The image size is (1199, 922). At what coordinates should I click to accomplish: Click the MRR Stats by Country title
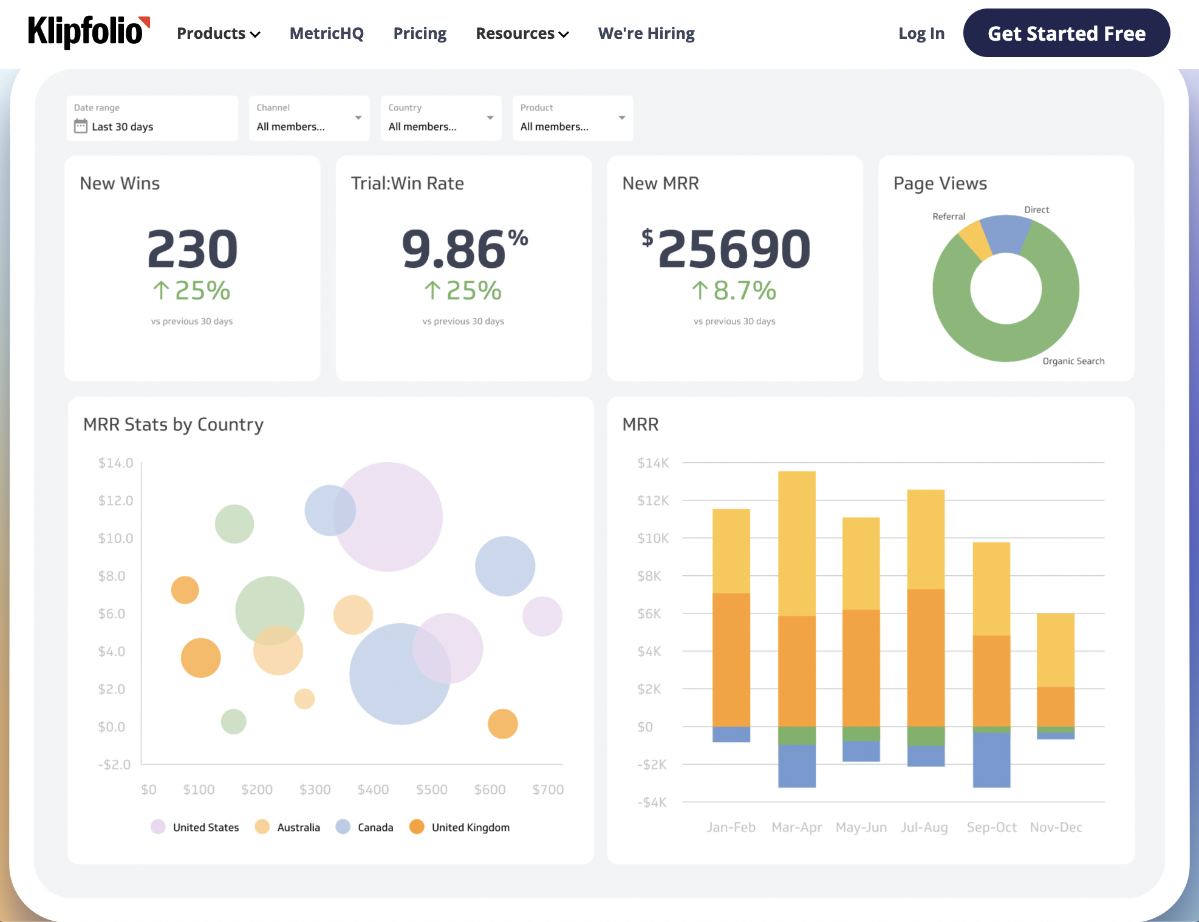pos(173,425)
